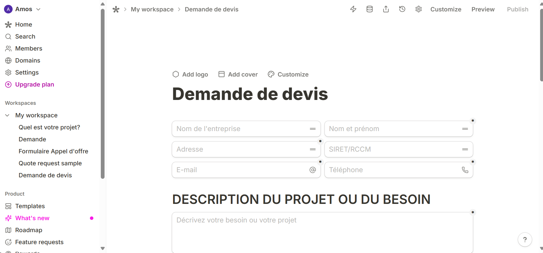Image resolution: width=543 pixels, height=253 pixels.
Task: Click My workspace in the breadcrumb
Action: [x=152, y=9]
